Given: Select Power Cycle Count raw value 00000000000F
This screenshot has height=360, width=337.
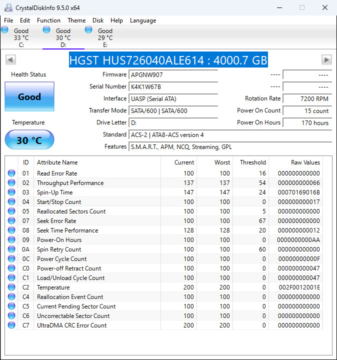Looking at the screenshot, I should click(x=299, y=259).
